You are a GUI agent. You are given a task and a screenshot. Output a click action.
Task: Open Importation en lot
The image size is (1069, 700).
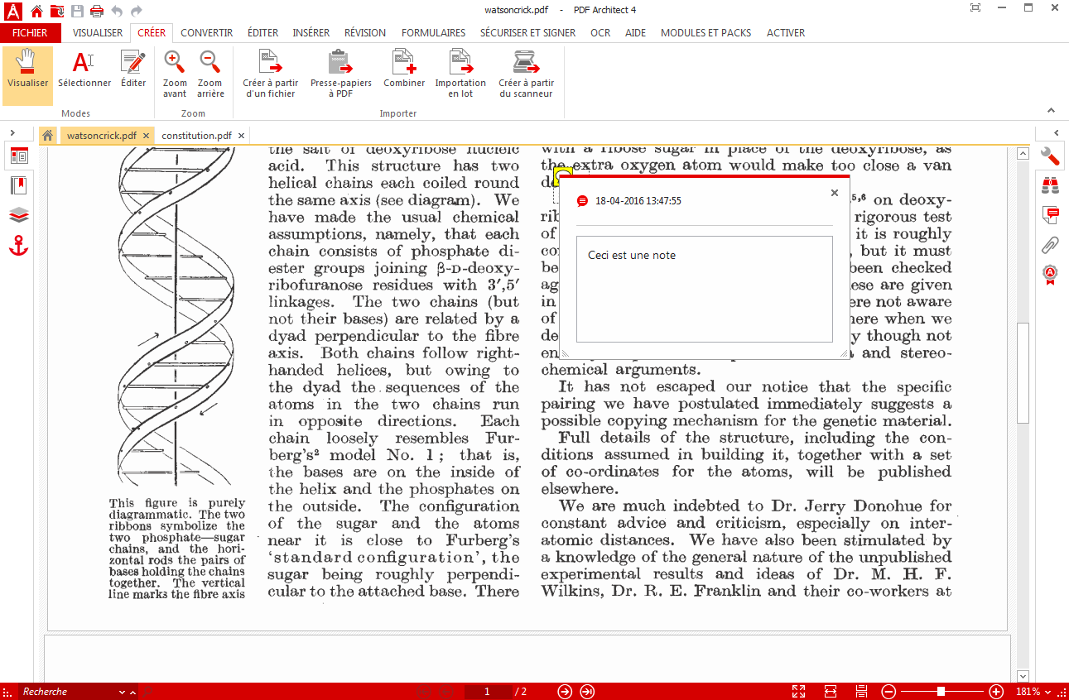tap(460, 64)
